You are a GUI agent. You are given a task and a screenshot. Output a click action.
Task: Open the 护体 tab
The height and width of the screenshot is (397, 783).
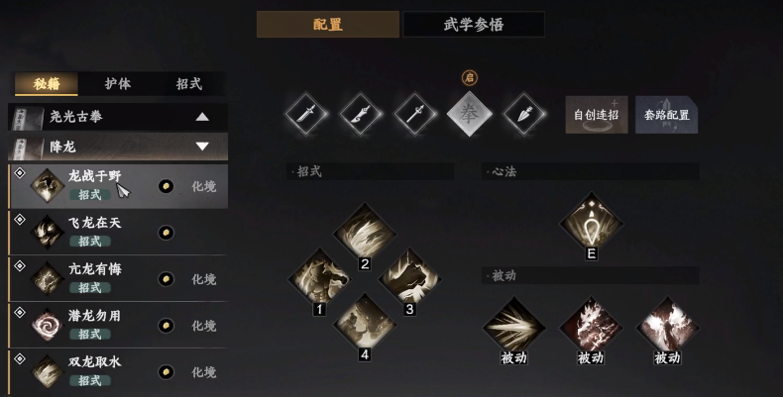point(118,84)
